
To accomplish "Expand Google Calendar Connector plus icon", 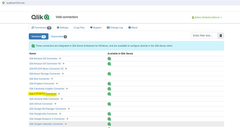I will (66, 124).
